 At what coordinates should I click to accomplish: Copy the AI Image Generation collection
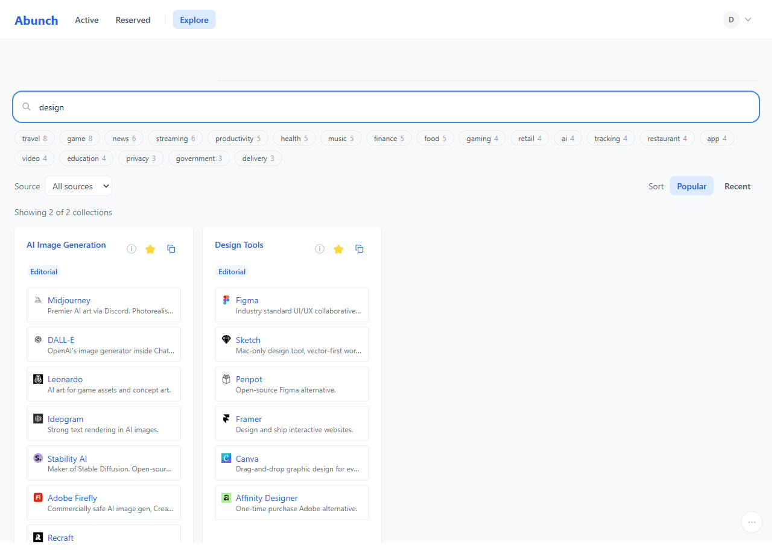click(171, 249)
